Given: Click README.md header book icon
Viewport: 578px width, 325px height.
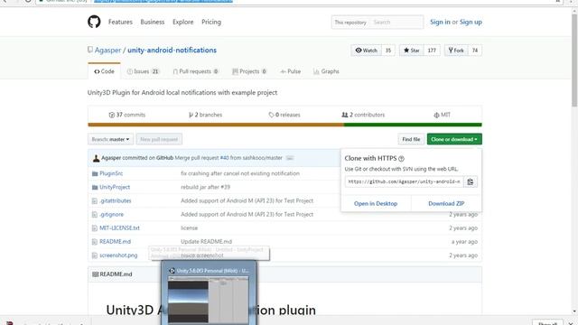Looking at the screenshot, I should coord(95,274).
